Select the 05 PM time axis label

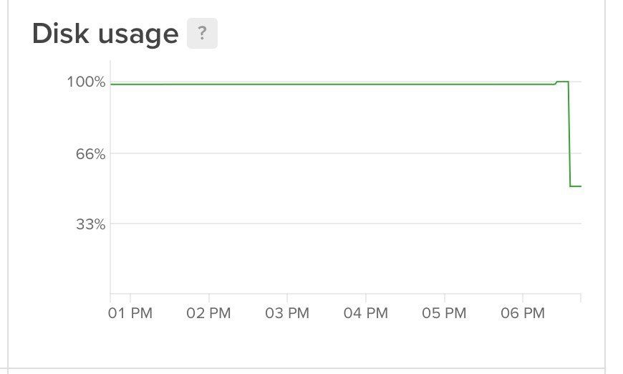click(x=445, y=314)
